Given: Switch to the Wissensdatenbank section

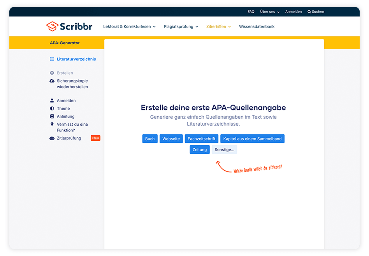Looking at the screenshot, I should [x=257, y=26].
